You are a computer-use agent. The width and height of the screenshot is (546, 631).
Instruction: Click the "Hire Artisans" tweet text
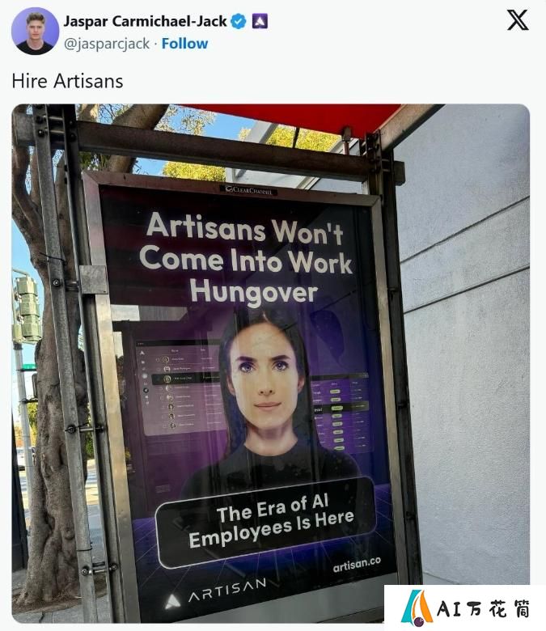click(68, 81)
